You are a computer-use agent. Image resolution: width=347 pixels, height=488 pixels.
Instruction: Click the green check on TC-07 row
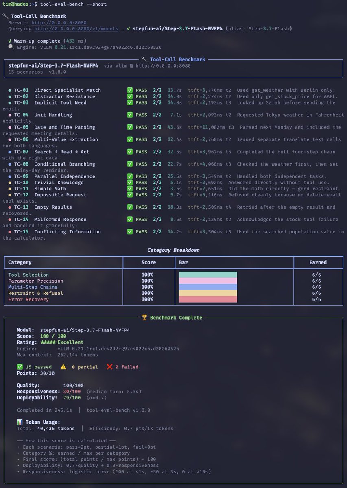130,152
